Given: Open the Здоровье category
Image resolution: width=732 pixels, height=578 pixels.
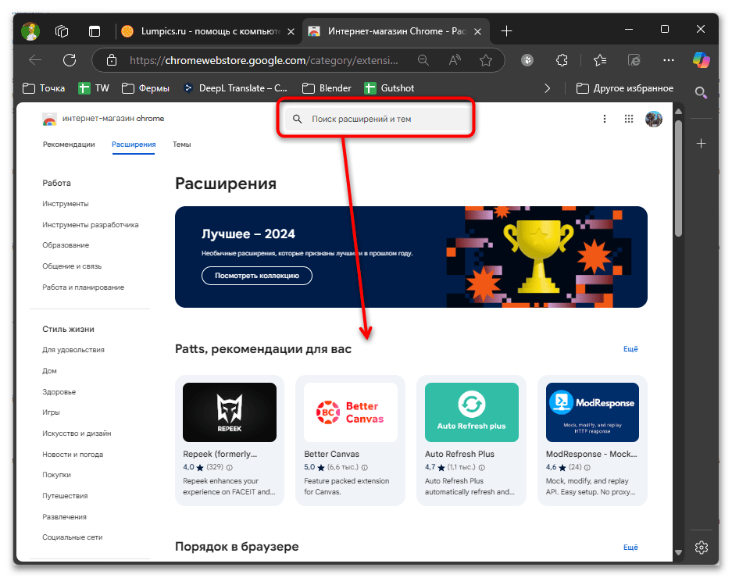Looking at the screenshot, I should [59, 392].
